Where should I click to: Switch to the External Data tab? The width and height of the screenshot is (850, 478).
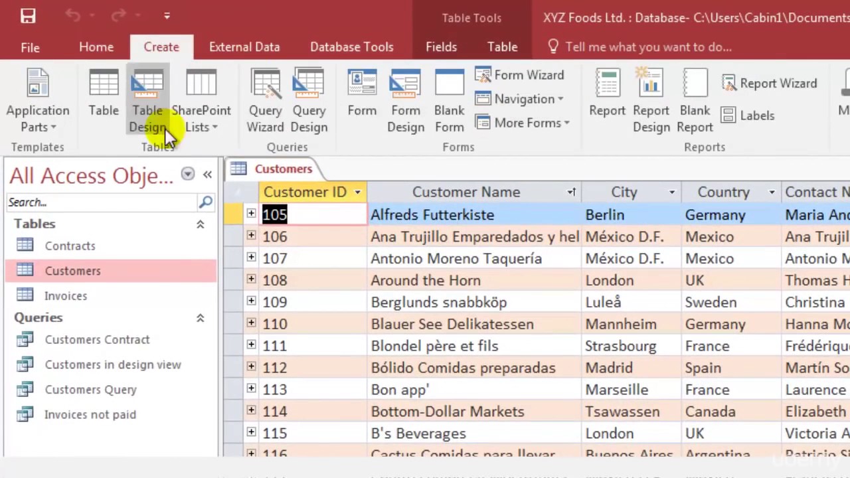point(244,47)
